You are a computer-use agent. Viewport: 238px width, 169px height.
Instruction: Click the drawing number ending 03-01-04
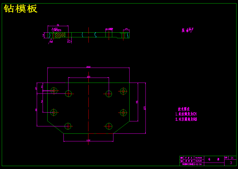[x=192, y=164]
